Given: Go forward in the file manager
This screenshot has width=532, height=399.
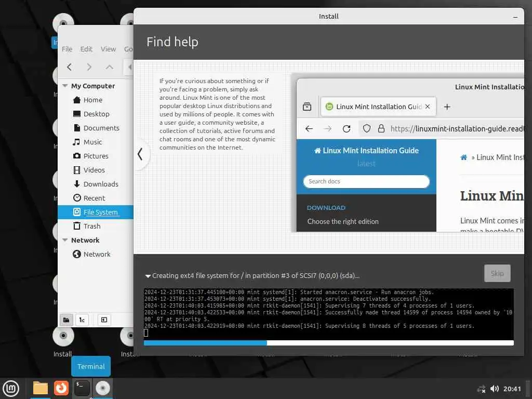Looking at the screenshot, I should tap(89, 67).
